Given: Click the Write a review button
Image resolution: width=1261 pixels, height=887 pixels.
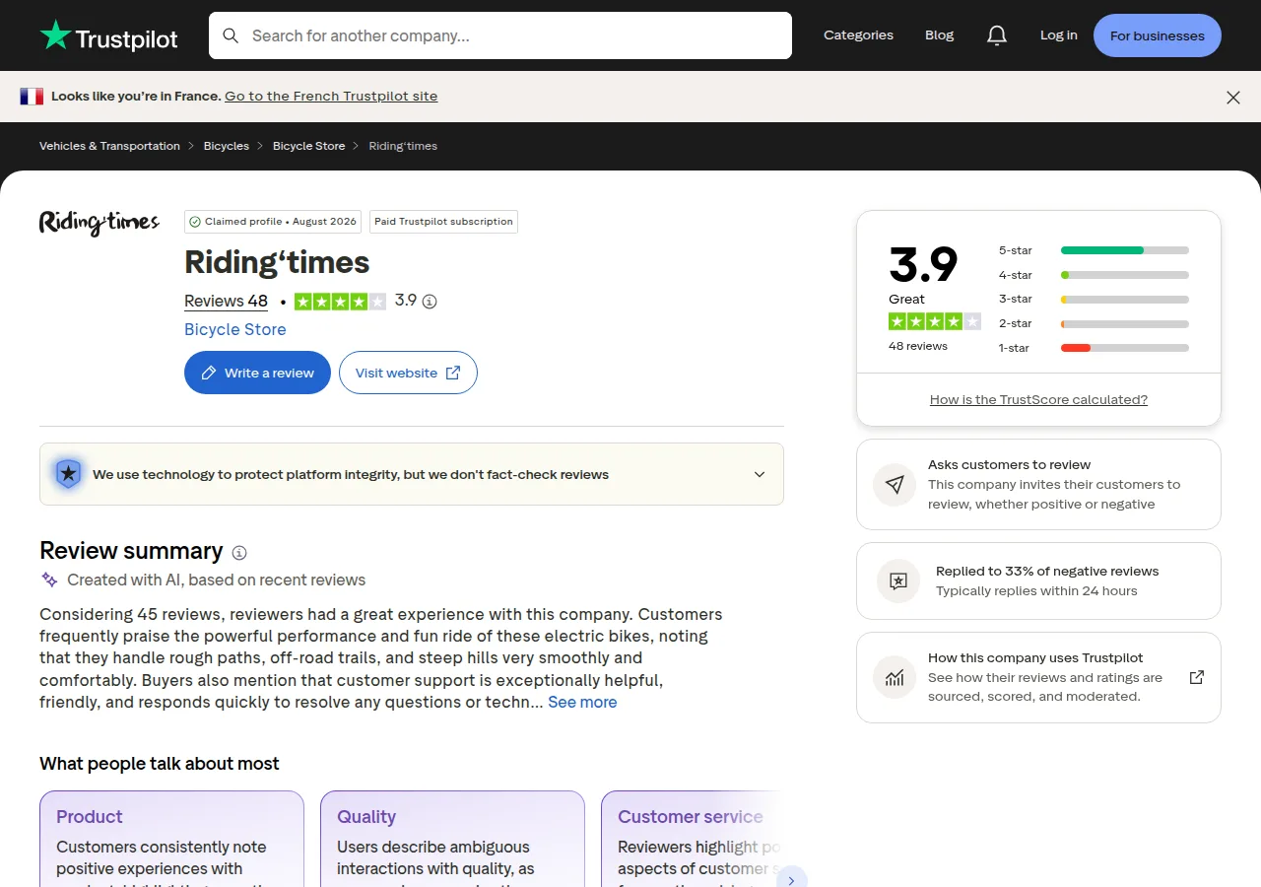Looking at the screenshot, I should [257, 373].
